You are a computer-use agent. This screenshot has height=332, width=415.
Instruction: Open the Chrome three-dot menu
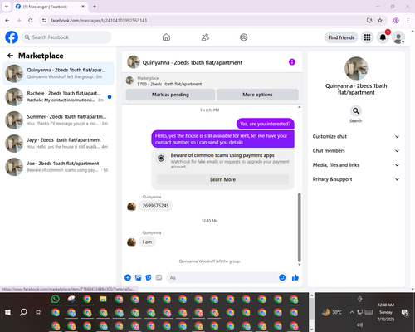click(408, 21)
